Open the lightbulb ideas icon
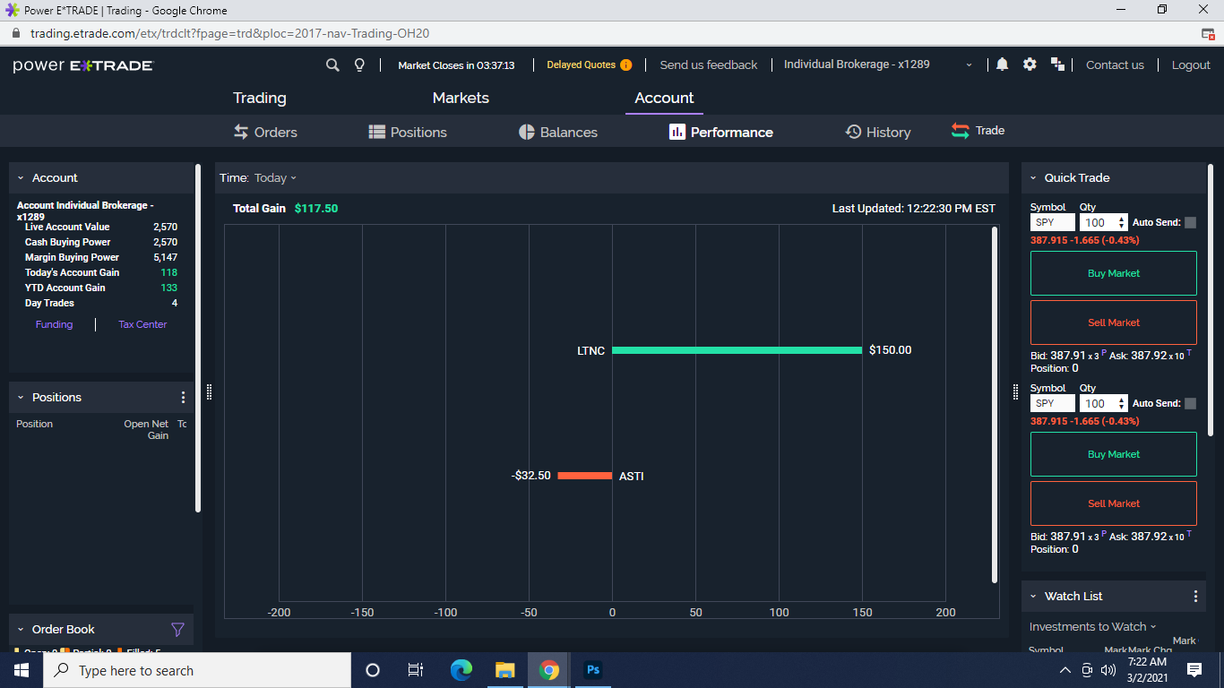The image size is (1224, 688). pos(359,64)
